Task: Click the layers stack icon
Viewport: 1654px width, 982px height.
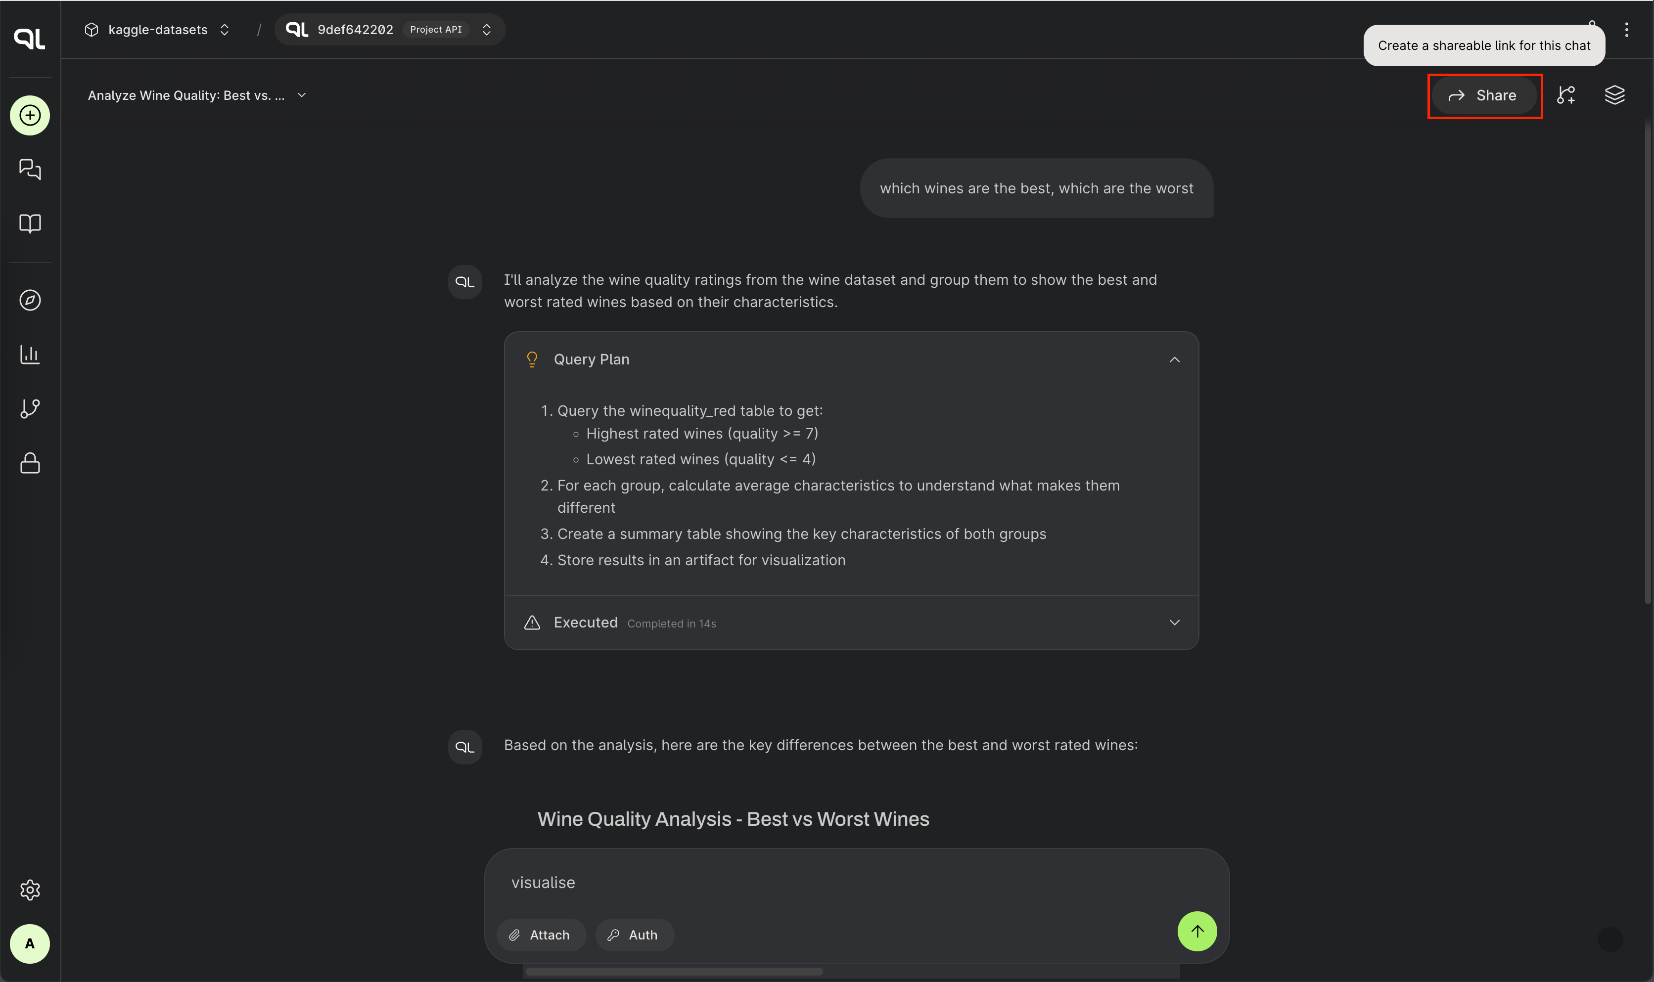Action: (1614, 95)
